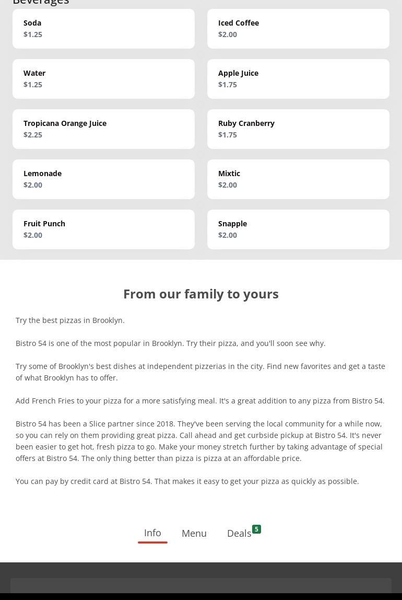Select Apple Juice for $1.75
The image size is (402, 600).
[298, 79]
